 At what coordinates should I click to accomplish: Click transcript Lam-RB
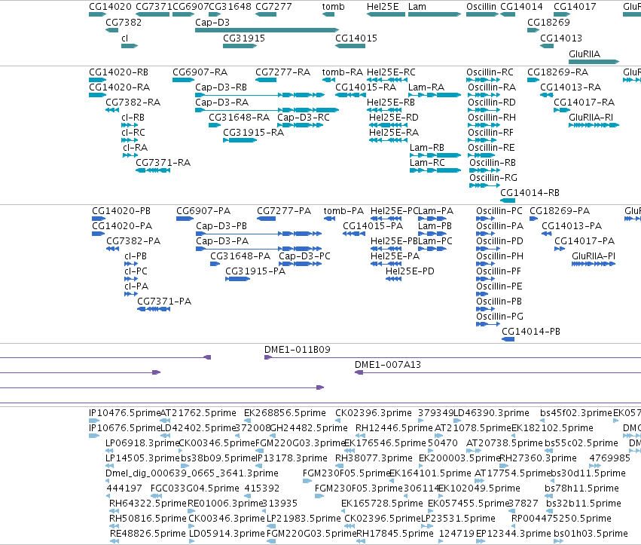click(x=435, y=155)
